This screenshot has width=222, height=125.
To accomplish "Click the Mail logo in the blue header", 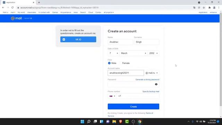I will (x=16, y=18).
